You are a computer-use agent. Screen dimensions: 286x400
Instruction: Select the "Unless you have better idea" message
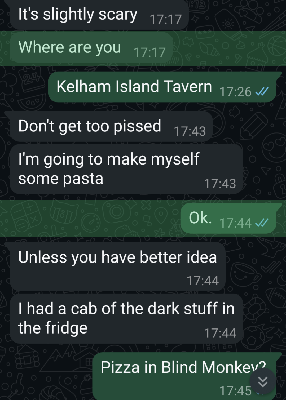(118, 267)
